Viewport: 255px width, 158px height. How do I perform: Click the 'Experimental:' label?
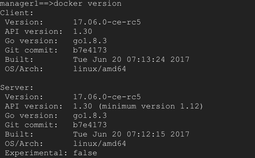[36, 153]
